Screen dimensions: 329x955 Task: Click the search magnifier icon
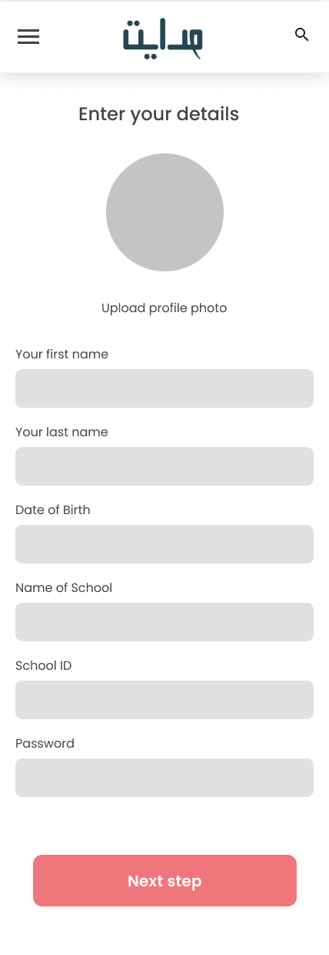(302, 35)
